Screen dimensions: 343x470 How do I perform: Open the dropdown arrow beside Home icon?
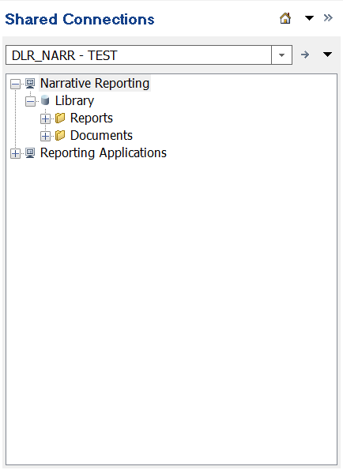coord(309,18)
